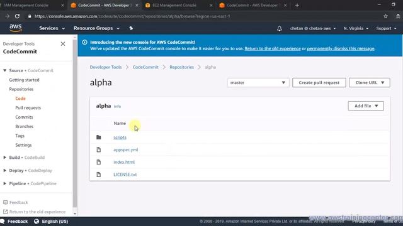Close the Developer Tools side panel
This screenshot has width=403, height=226.
pos(63,44)
